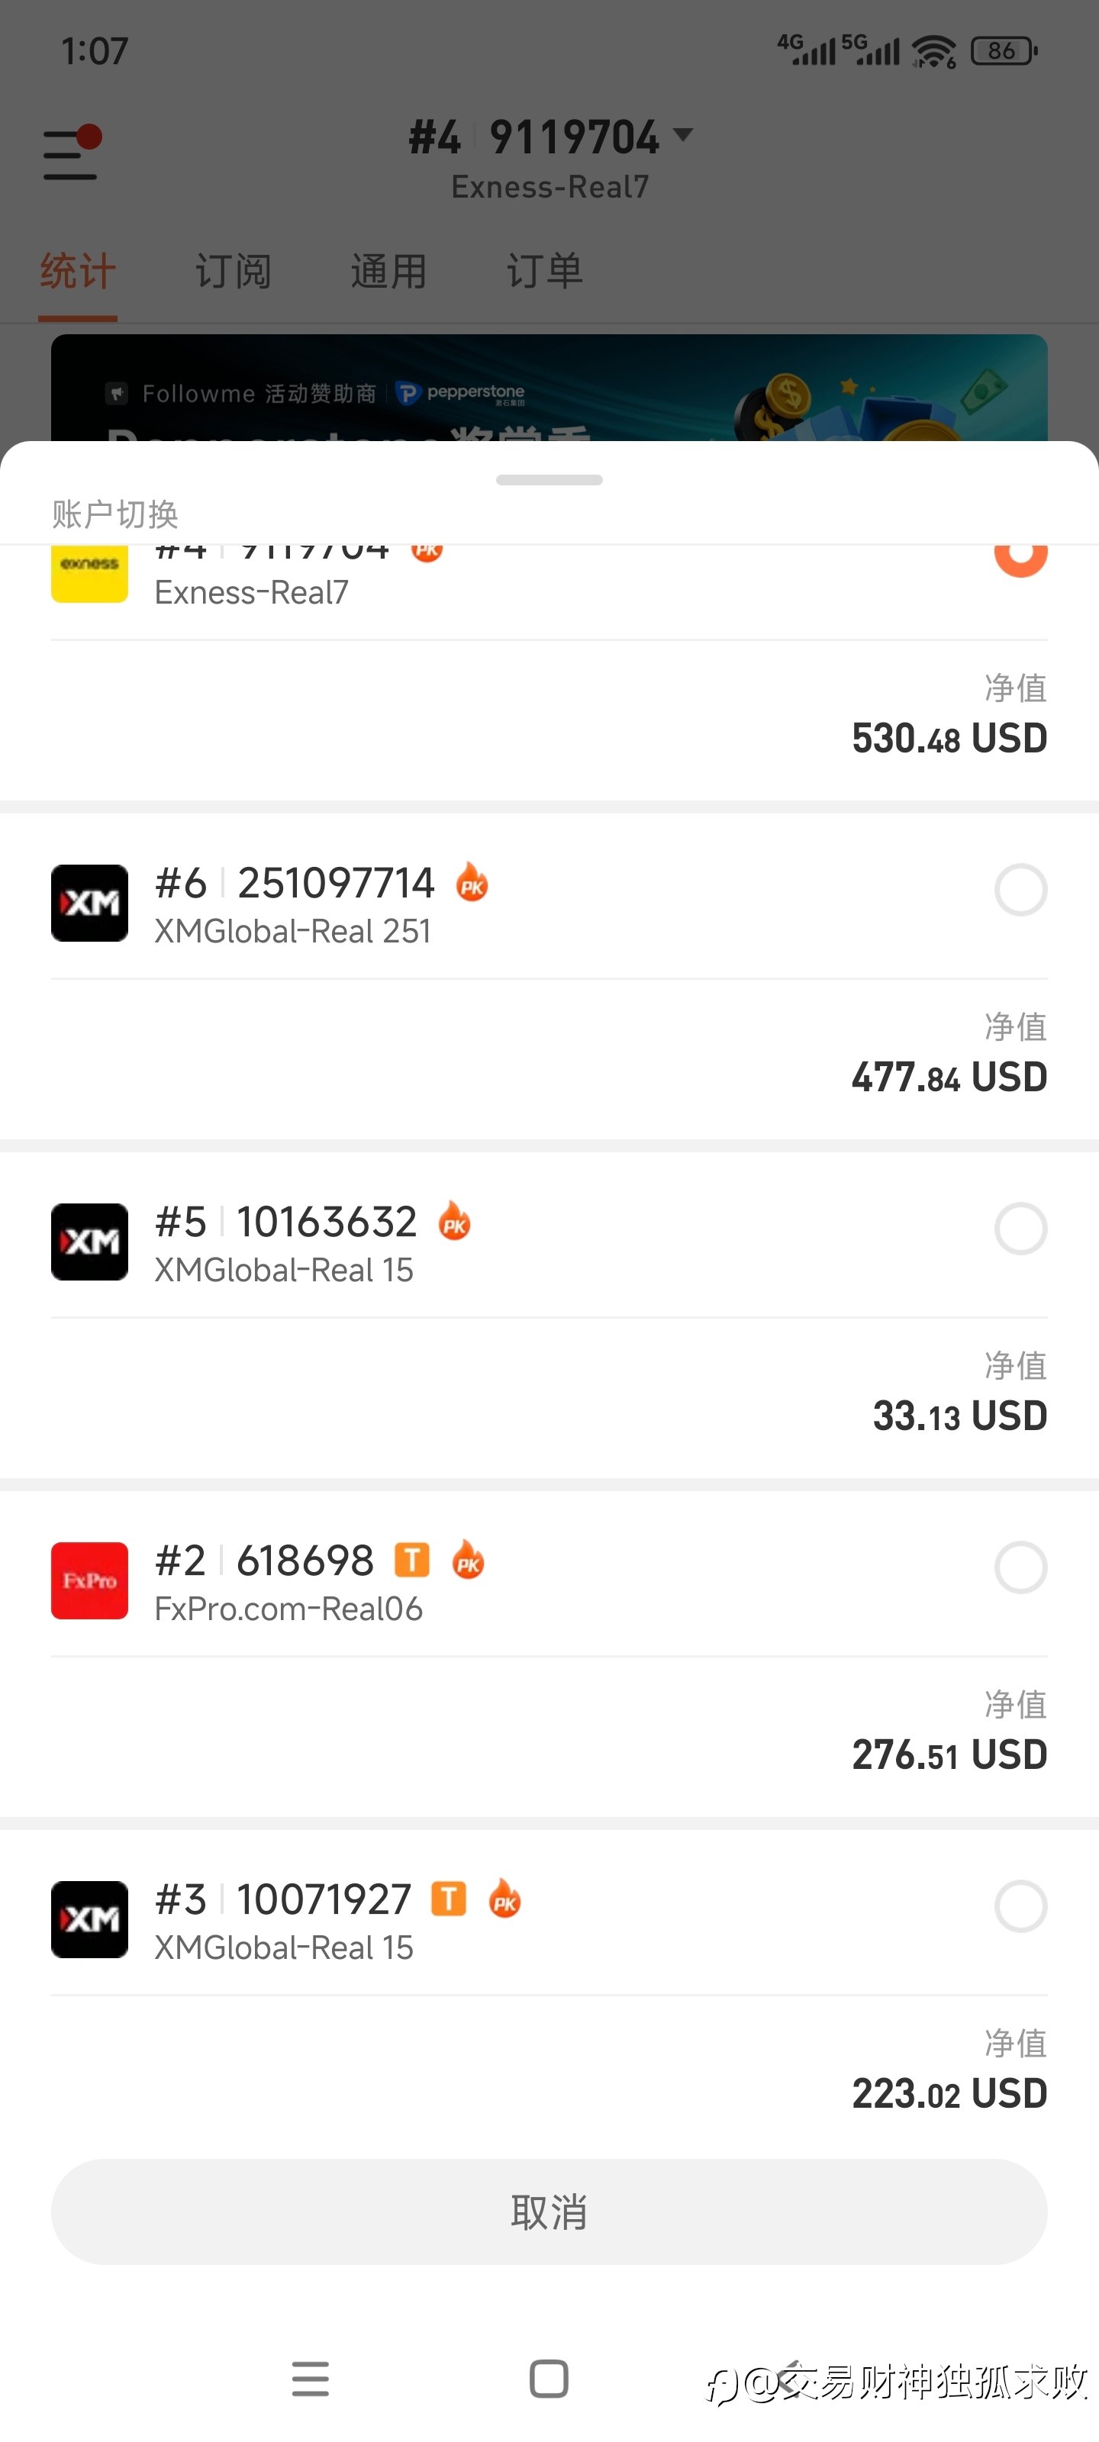Tap the FxPro red logo icon
The width and height of the screenshot is (1099, 2442).
89,1580
